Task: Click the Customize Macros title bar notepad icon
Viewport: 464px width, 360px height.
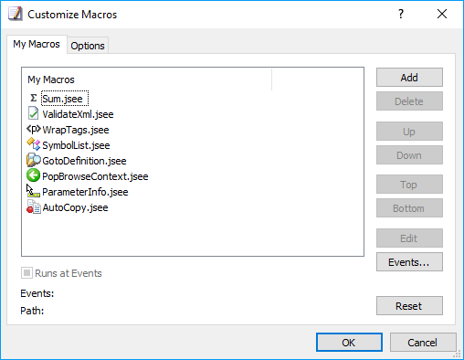Action: [x=16, y=14]
